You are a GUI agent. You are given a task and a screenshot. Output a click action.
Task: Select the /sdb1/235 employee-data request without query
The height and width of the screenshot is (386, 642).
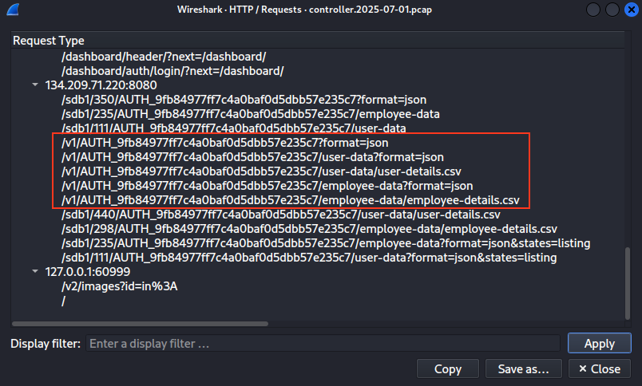point(250,114)
